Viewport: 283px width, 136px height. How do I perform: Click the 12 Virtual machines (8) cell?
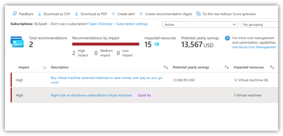tap(251, 80)
